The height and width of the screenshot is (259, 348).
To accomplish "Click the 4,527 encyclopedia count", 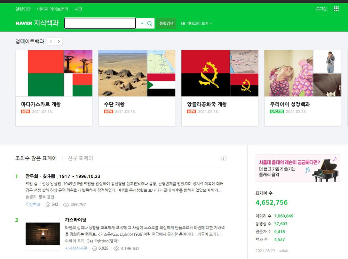I will 279,240.
